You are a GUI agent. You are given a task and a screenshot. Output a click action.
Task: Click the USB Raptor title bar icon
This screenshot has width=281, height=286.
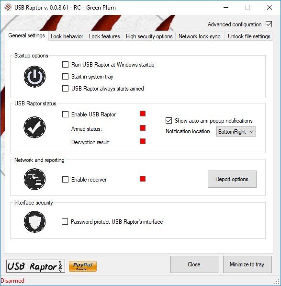(x=8, y=8)
